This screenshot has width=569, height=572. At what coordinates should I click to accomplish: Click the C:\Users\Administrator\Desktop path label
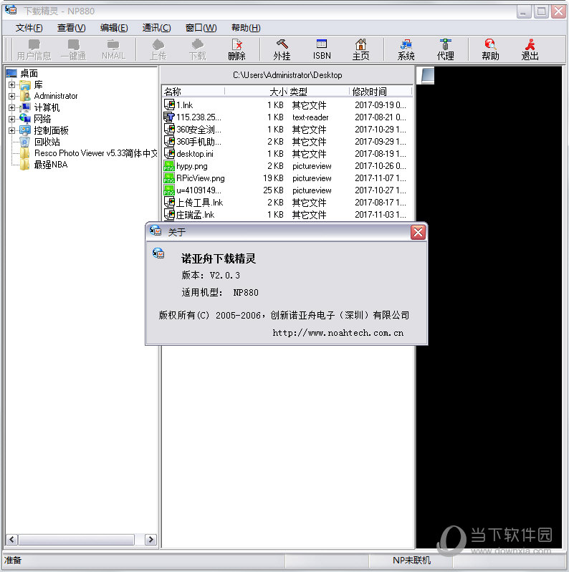coord(287,75)
